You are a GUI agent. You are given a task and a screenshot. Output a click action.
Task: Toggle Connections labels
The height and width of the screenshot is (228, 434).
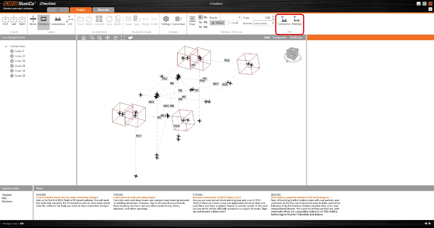[x=58, y=20]
